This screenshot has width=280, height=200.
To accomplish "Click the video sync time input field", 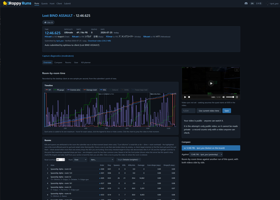I will click(189, 111).
